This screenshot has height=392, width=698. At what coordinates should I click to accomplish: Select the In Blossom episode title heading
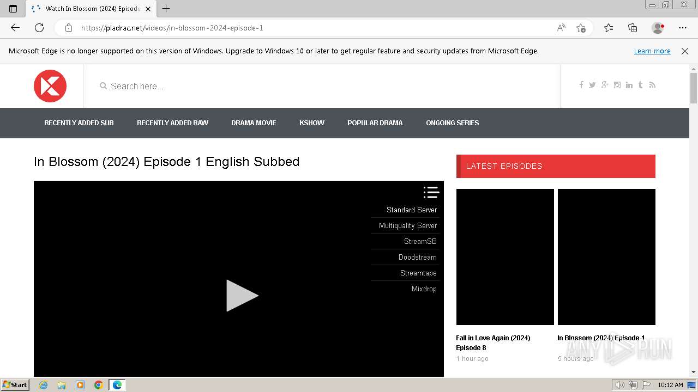tap(167, 162)
